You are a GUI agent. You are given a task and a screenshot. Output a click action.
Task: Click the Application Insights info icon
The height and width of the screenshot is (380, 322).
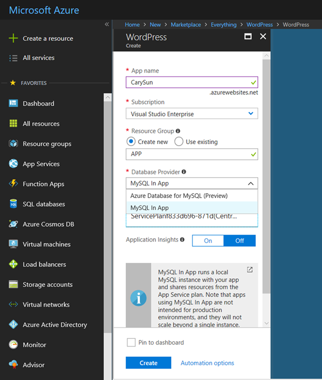coord(182,240)
